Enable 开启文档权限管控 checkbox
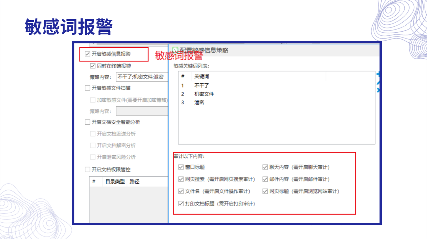This screenshot has height=239, width=427. (87, 170)
